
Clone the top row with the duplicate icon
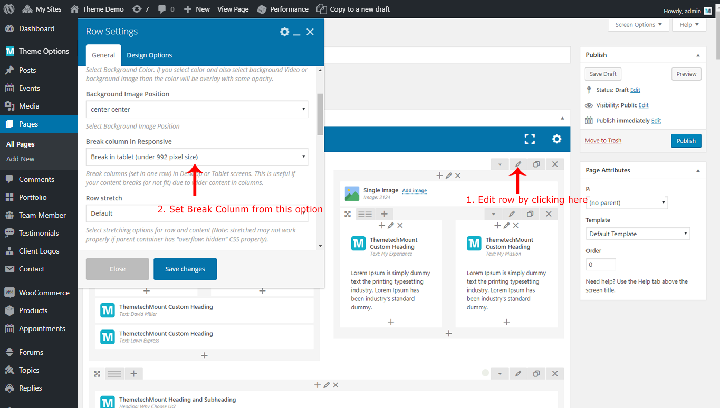(x=536, y=164)
